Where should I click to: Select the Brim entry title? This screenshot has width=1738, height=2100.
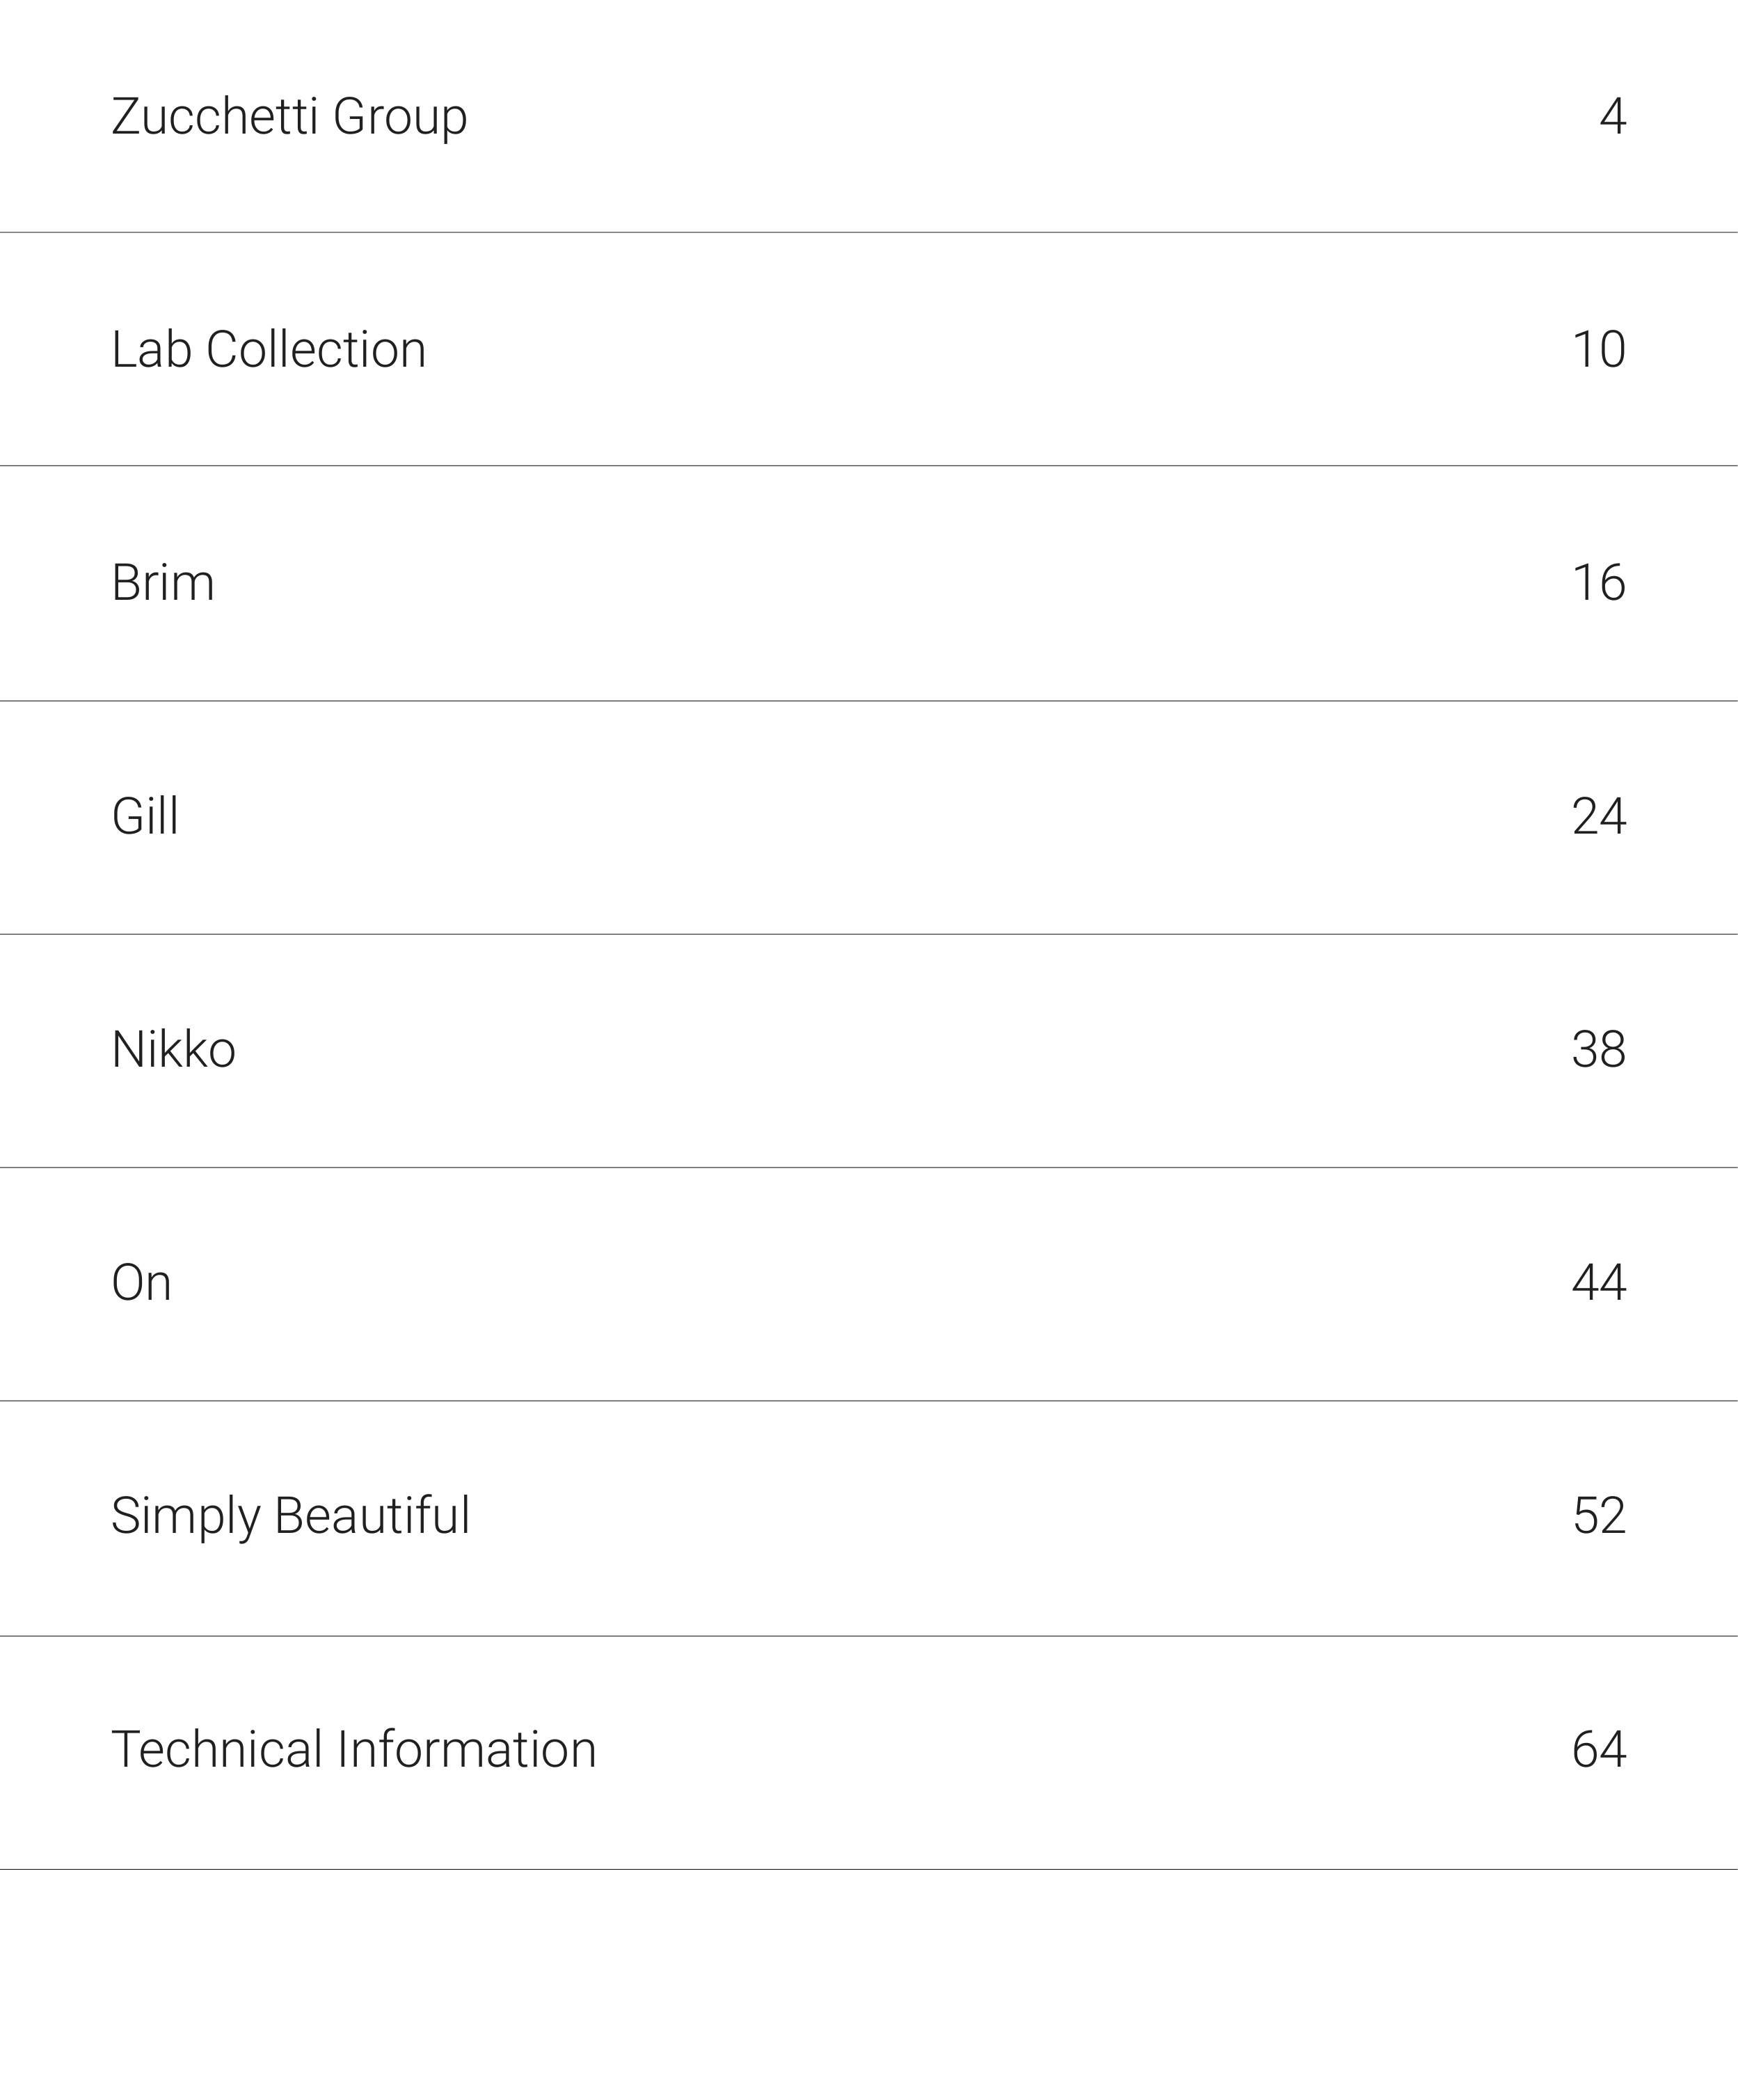pyautogui.click(x=163, y=583)
